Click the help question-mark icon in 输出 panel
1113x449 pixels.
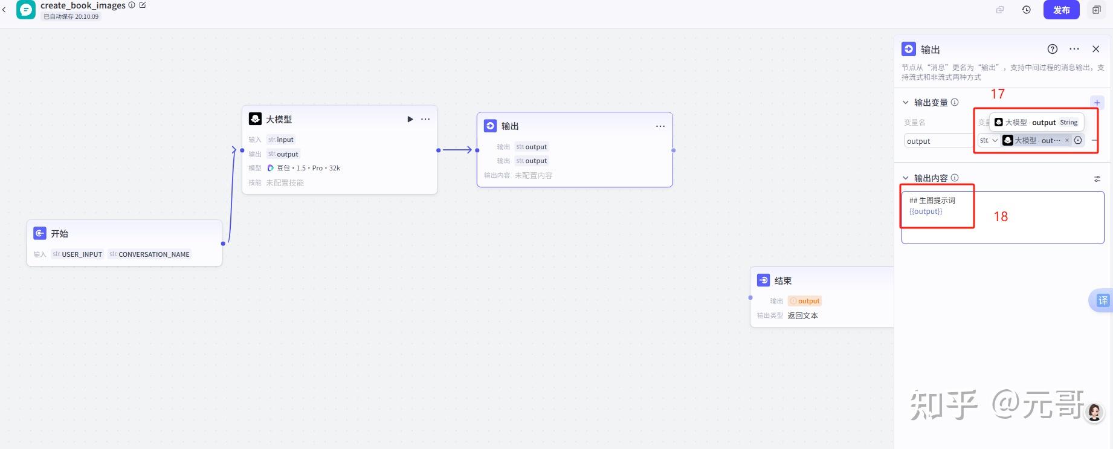click(1052, 49)
